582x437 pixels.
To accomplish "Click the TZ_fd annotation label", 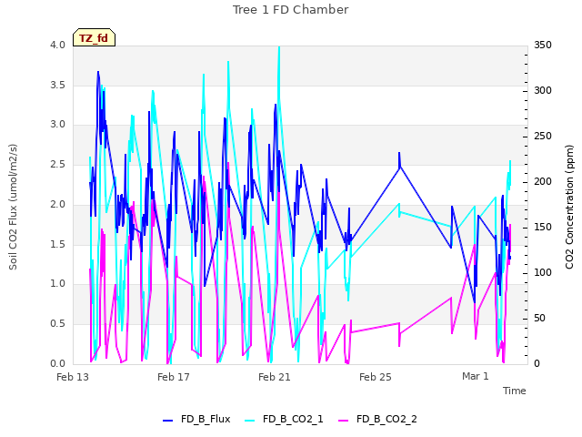I will (94, 37).
